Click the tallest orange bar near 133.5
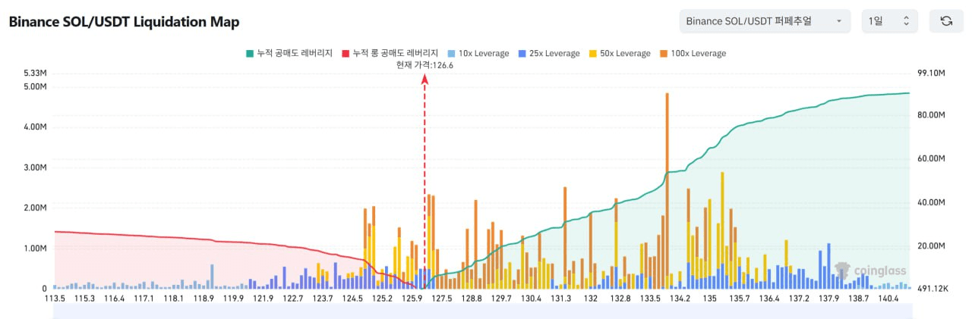972x319 pixels. (667, 152)
